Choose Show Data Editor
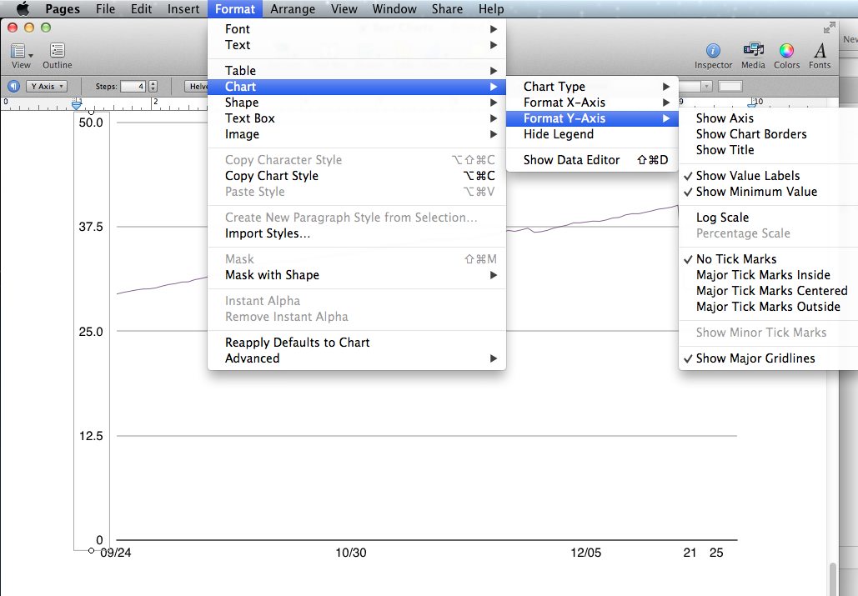The image size is (858, 596). pyautogui.click(x=592, y=160)
